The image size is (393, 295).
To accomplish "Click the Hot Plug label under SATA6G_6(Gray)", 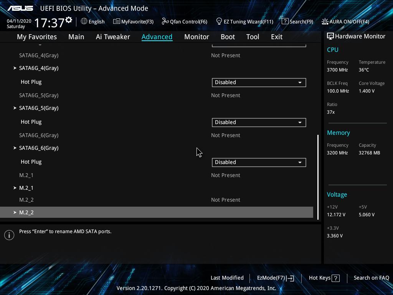I will tap(31, 162).
